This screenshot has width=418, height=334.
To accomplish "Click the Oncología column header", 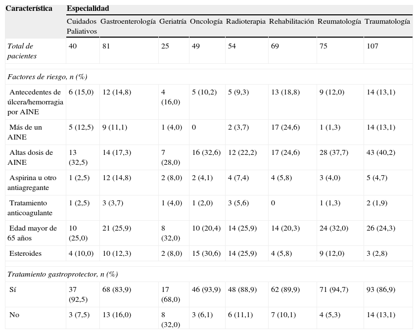I will pos(206,22).
